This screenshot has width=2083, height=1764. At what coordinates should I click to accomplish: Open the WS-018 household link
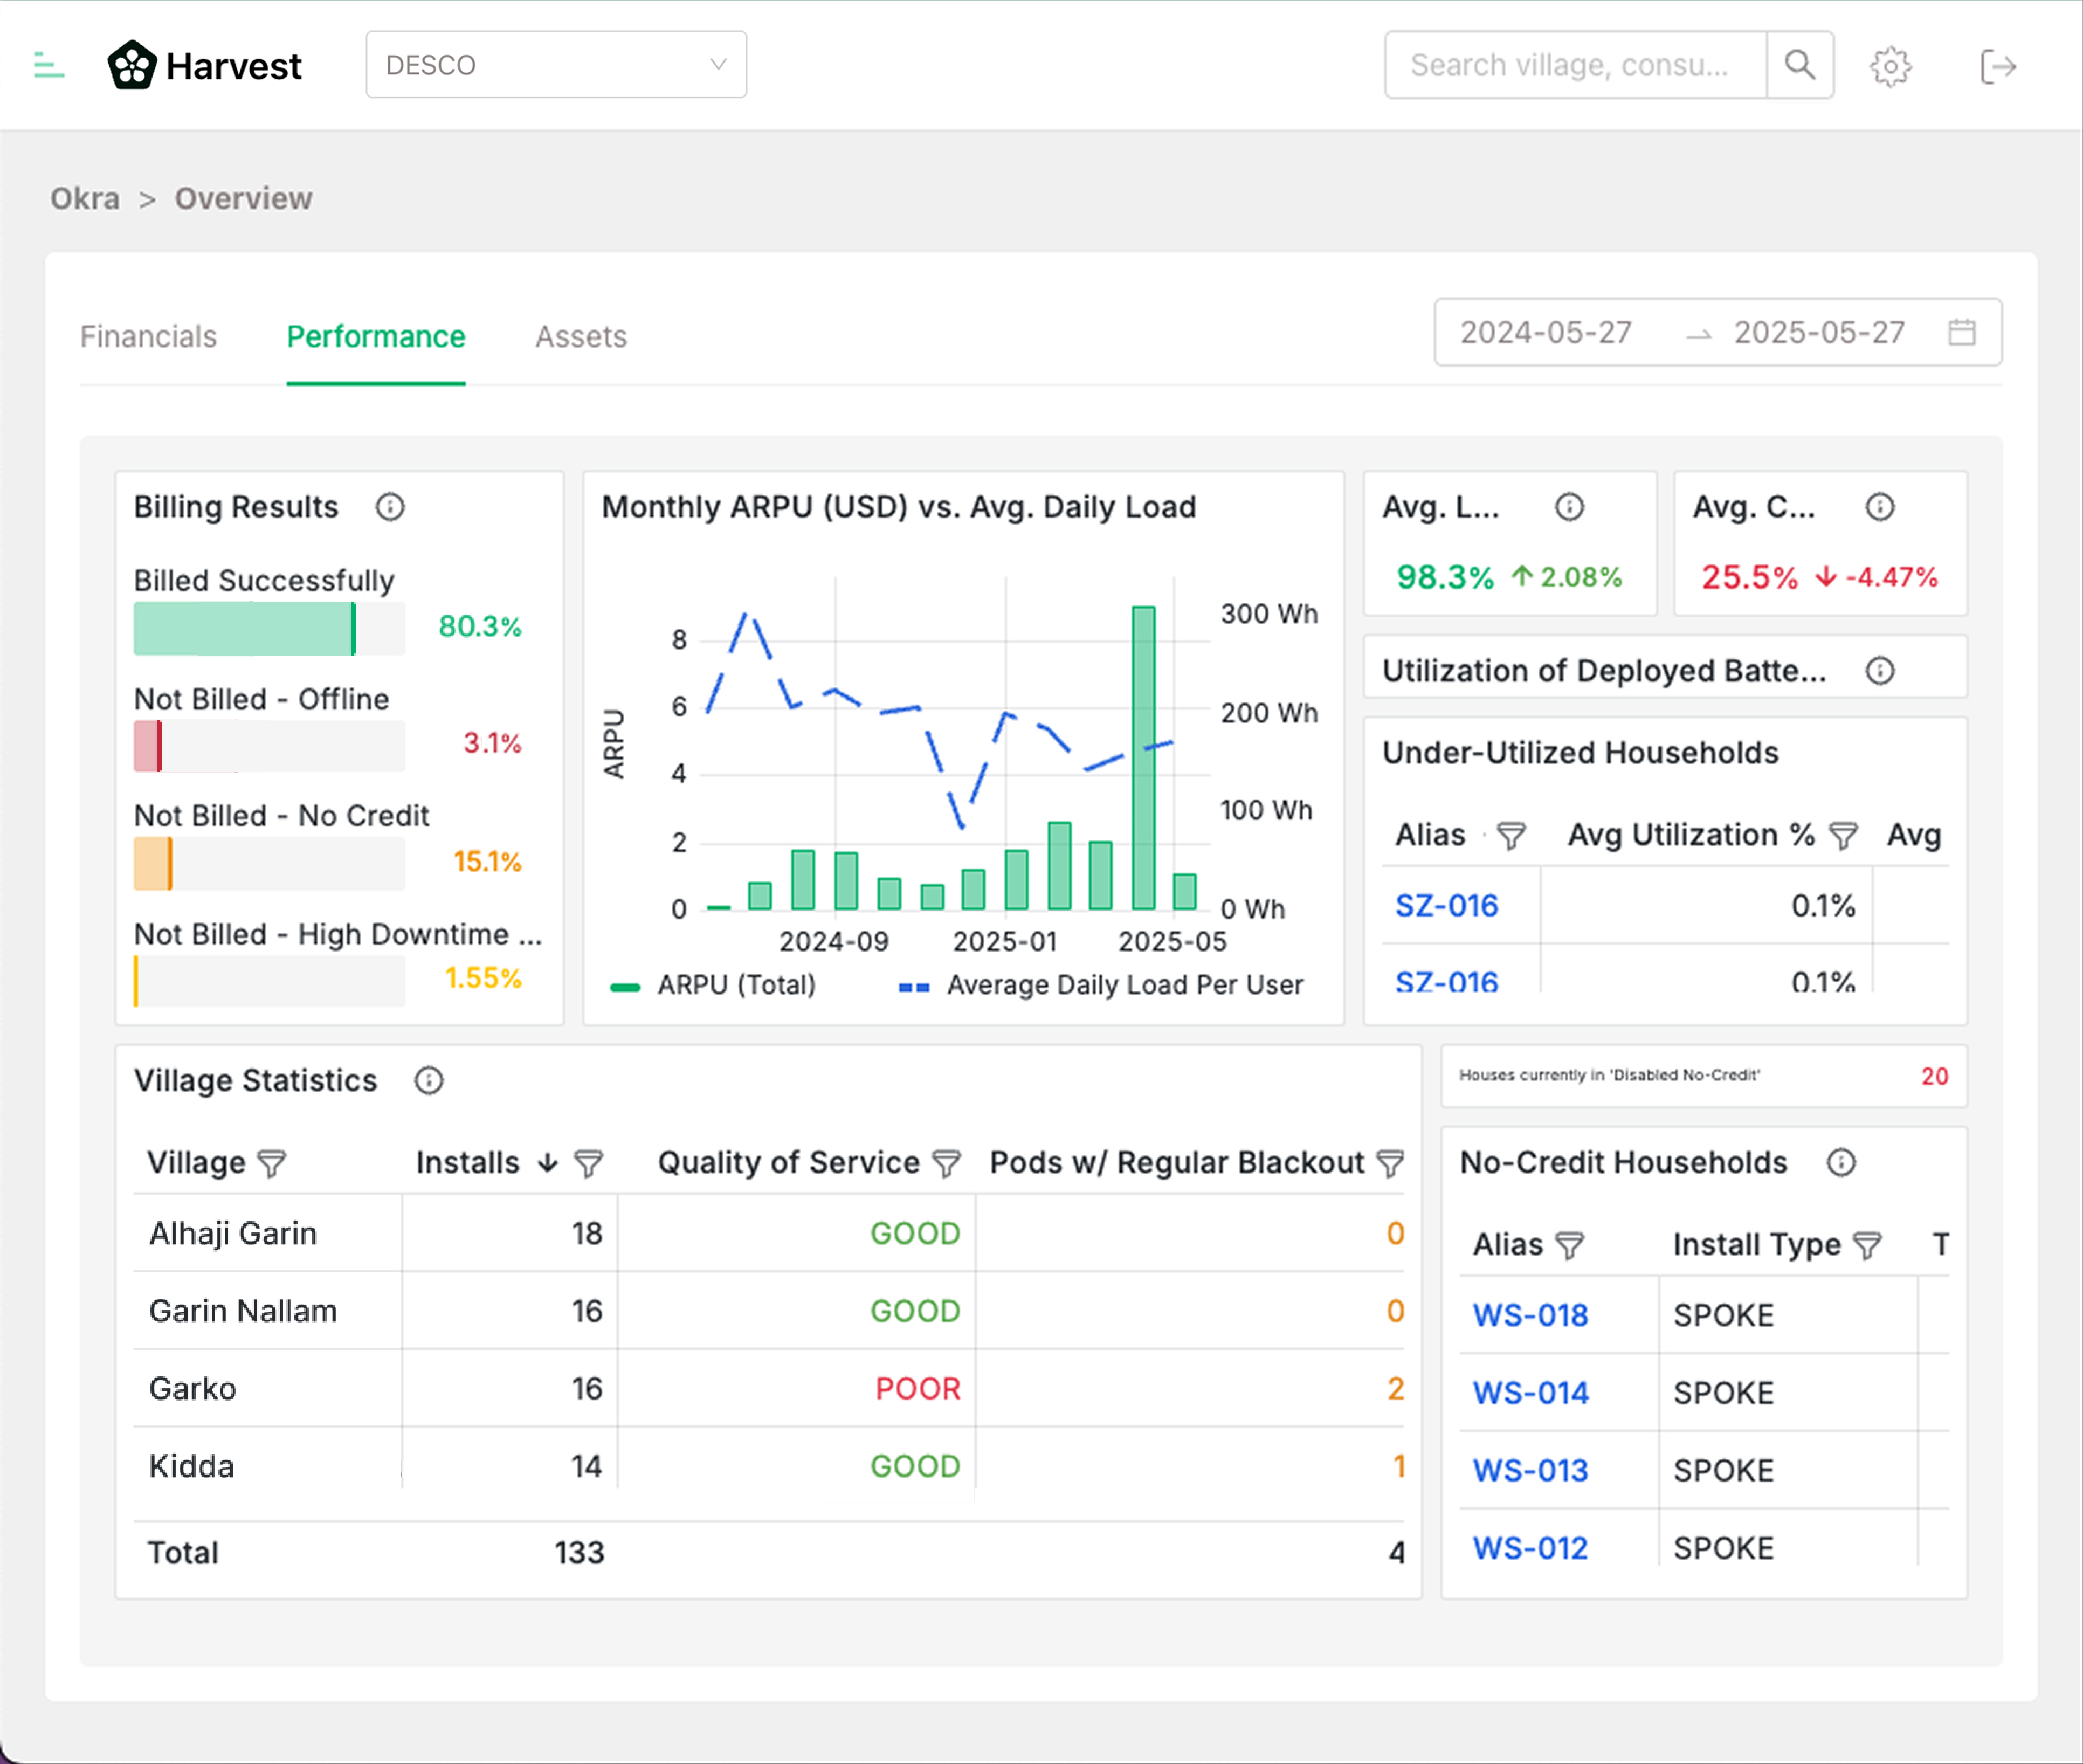coord(1530,1315)
